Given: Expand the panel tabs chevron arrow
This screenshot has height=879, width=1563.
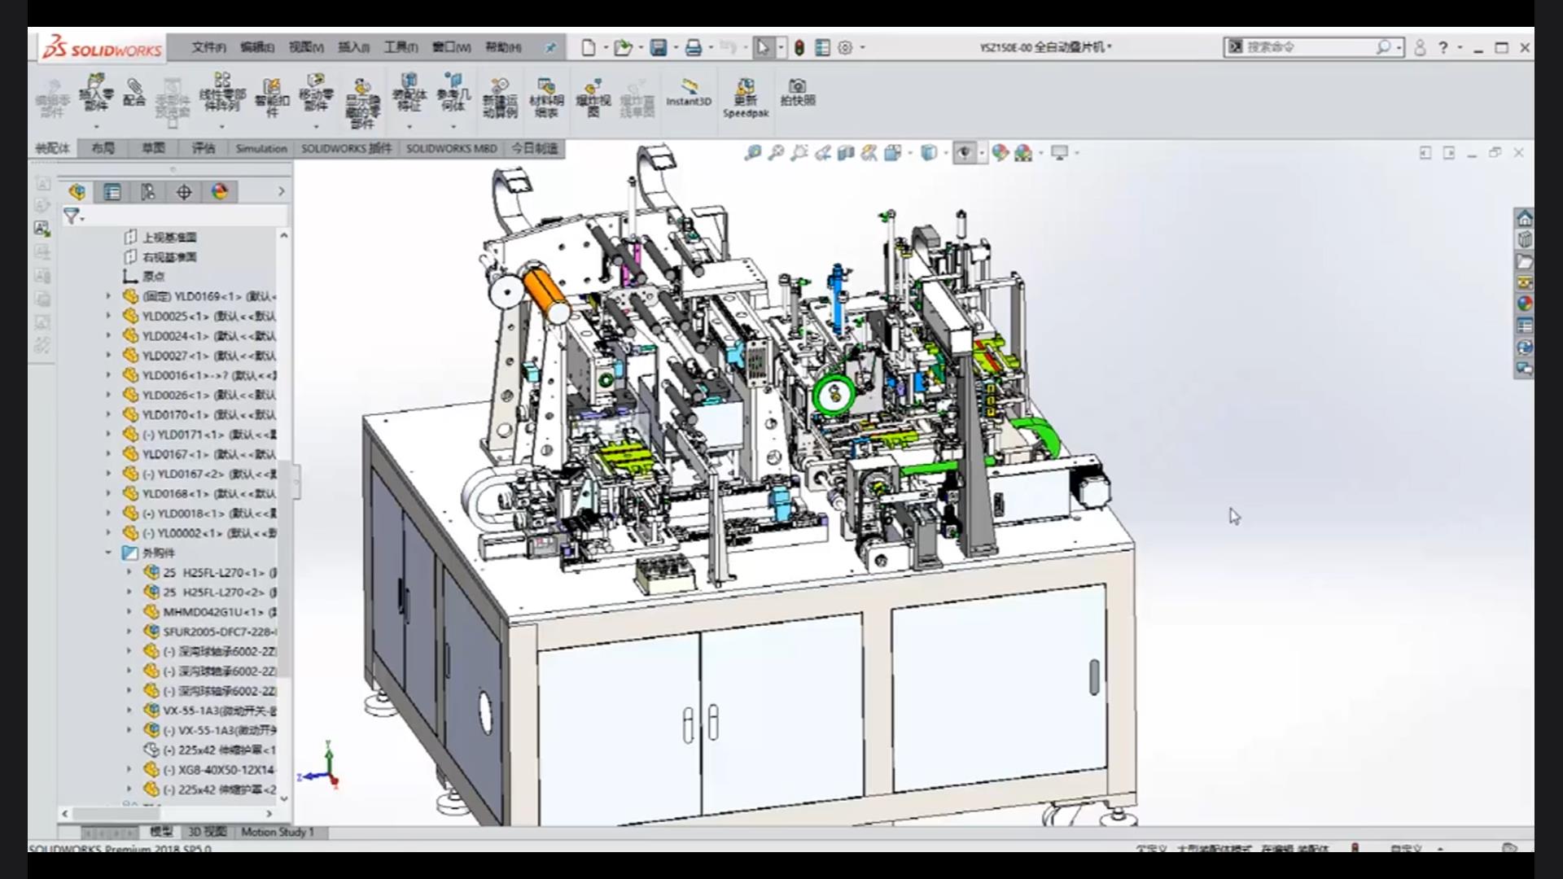Looking at the screenshot, I should (282, 191).
